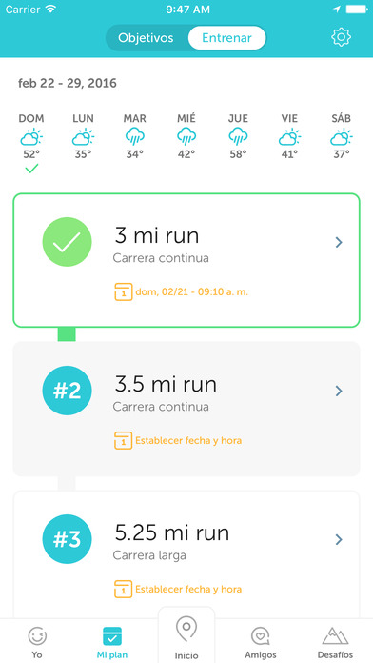
Task: Expand the 5.25 mi run chevron
Action: pyautogui.click(x=339, y=539)
